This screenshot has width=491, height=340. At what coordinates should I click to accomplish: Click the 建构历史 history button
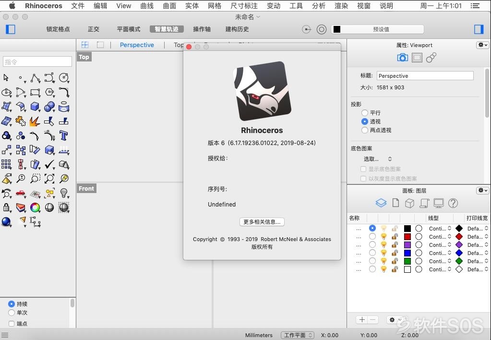point(237,29)
